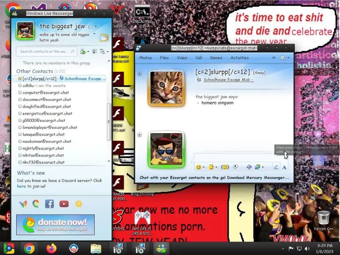Click the 'here' Discord server link
This screenshot has width=340, height=255.
click(21, 186)
